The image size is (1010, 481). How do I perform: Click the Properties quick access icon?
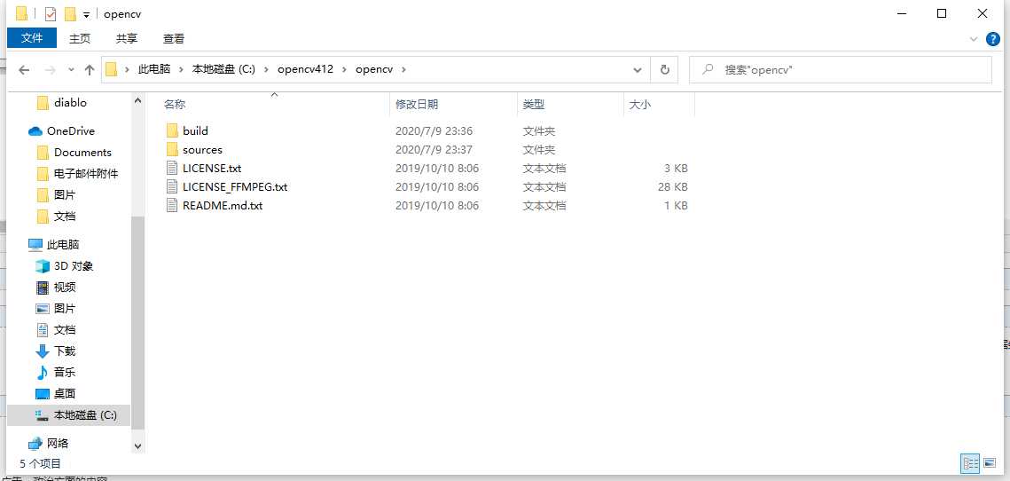pyautogui.click(x=51, y=13)
